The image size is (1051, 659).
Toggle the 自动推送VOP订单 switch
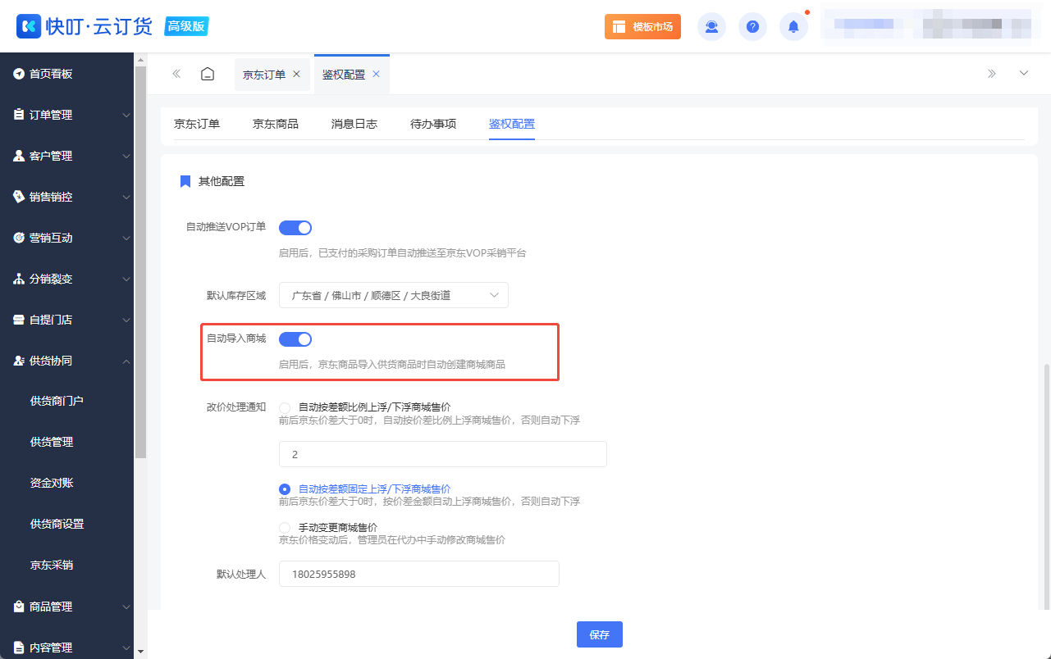click(x=295, y=228)
